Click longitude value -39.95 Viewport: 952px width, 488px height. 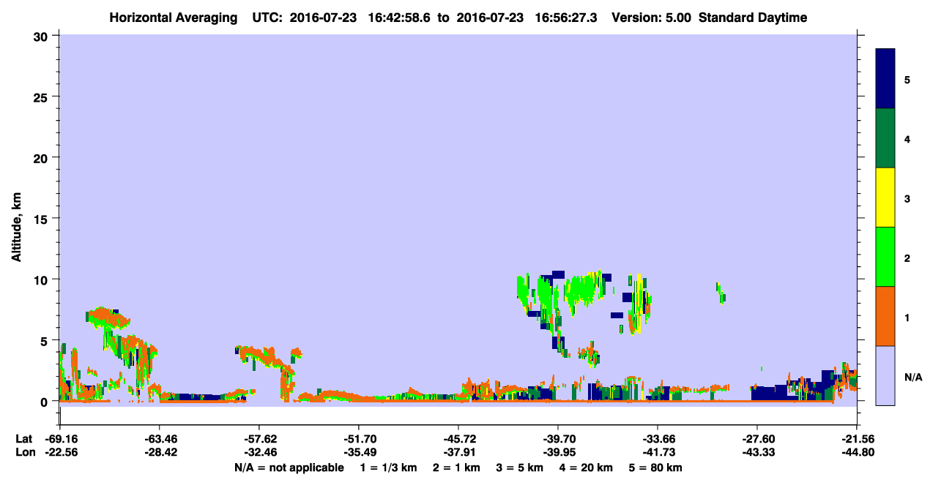pos(558,452)
